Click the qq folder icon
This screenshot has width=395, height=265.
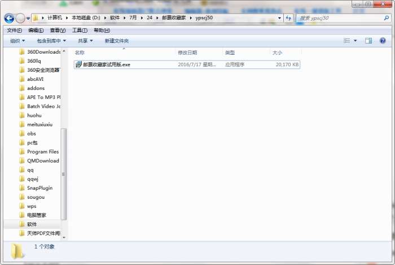[x=22, y=170]
